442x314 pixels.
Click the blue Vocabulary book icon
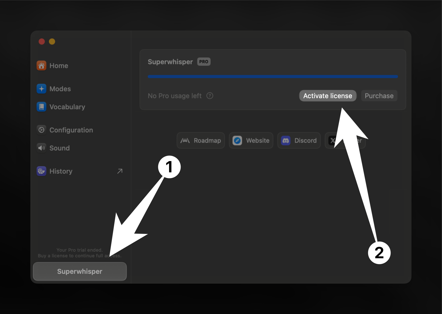tap(41, 107)
